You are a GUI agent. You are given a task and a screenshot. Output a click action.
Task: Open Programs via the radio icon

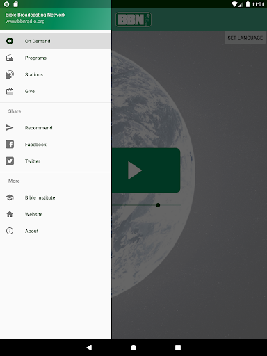10,58
